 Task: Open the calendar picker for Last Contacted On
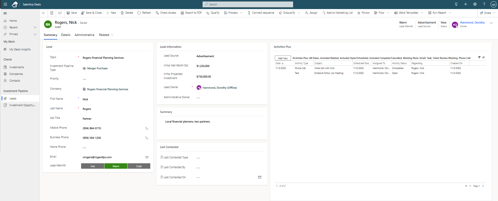(x=259, y=177)
